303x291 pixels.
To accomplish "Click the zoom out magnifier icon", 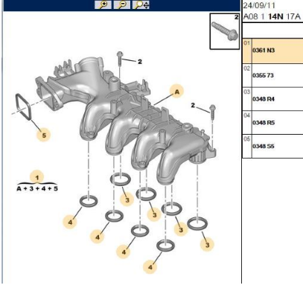I will pos(121,4).
